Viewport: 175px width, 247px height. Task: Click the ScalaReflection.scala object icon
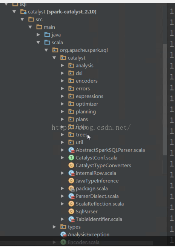pos(71,204)
